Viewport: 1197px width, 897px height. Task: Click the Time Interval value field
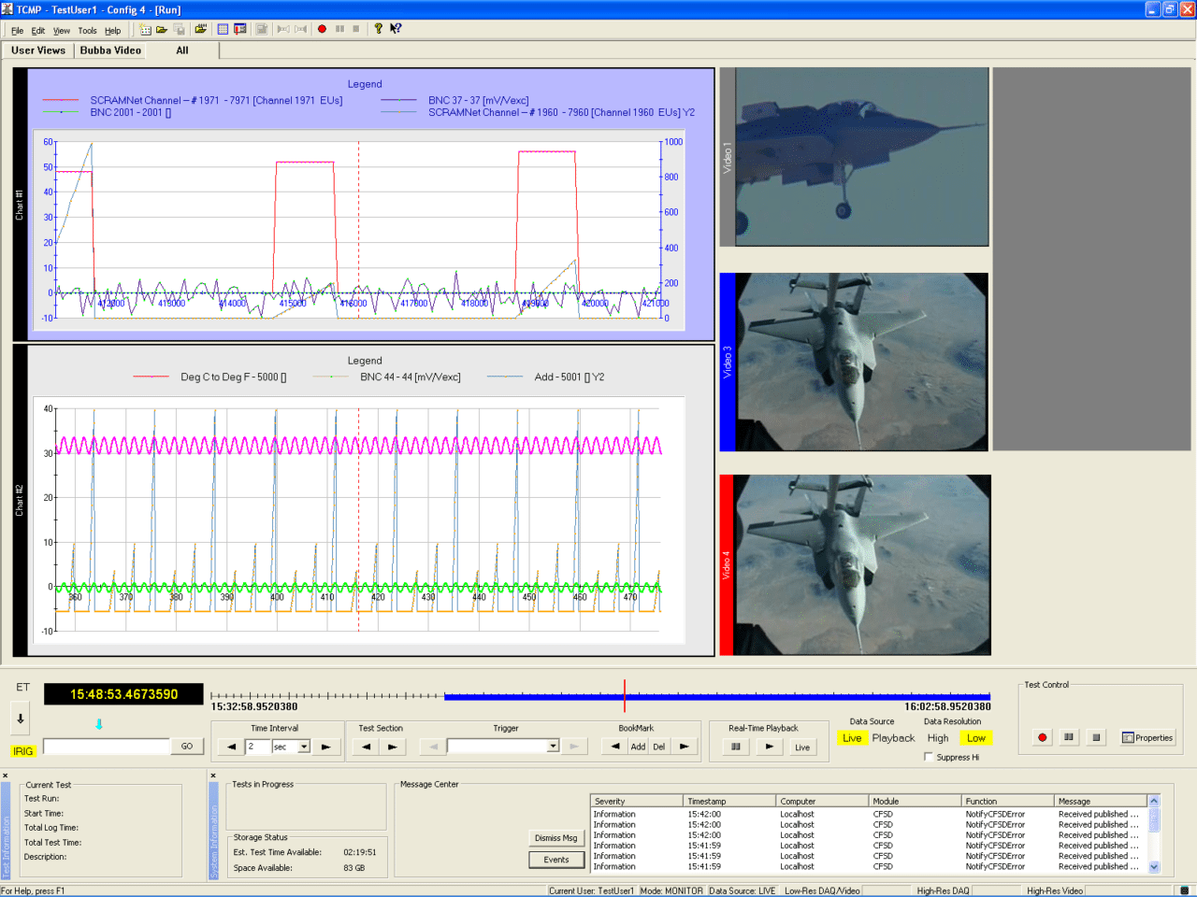click(258, 747)
